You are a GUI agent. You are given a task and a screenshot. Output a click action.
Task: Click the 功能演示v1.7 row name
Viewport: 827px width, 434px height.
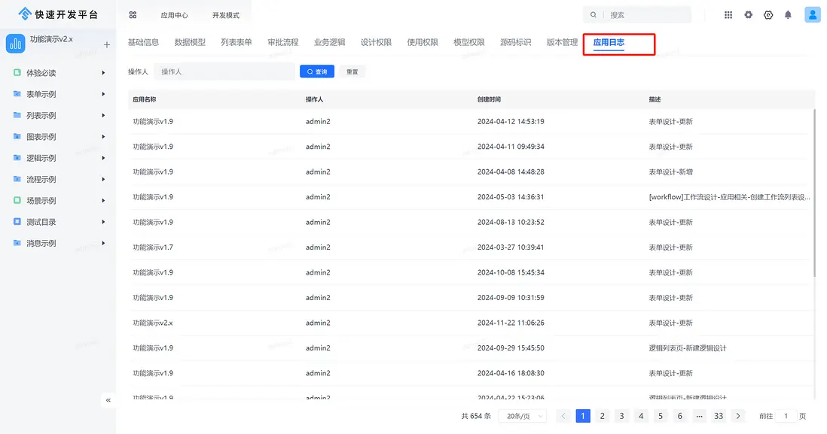(153, 247)
